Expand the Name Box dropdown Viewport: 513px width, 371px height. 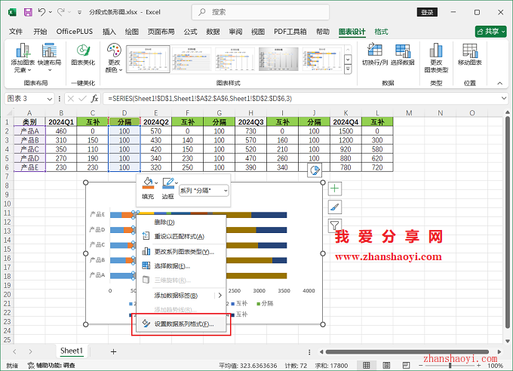coord(54,99)
